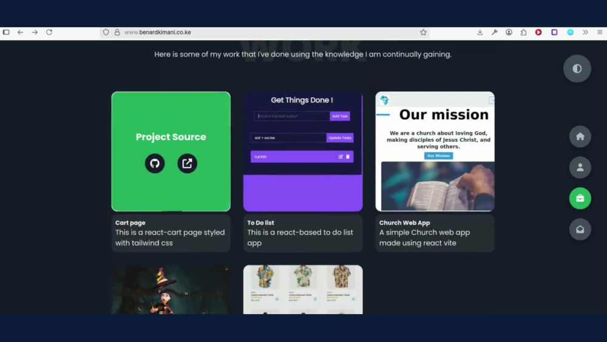Viewport: 607px width, 342px height.
Task: Toggle the dark/light theme button
Action: click(577, 69)
